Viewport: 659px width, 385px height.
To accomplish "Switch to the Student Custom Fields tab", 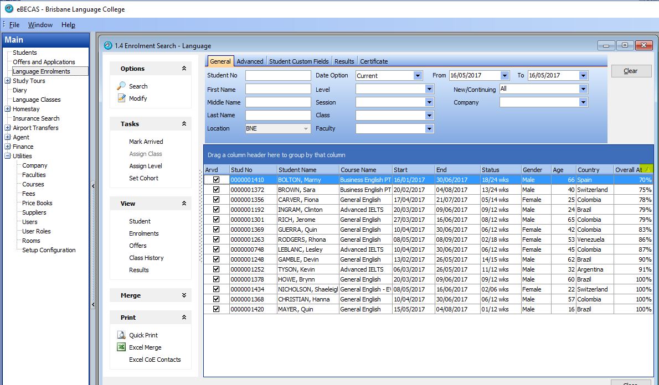I will pyautogui.click(x=298, y=61).
